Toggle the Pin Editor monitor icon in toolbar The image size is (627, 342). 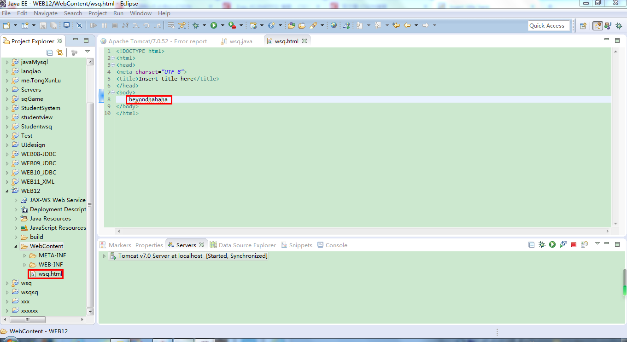pyautogui.click(x=66, y=26)
